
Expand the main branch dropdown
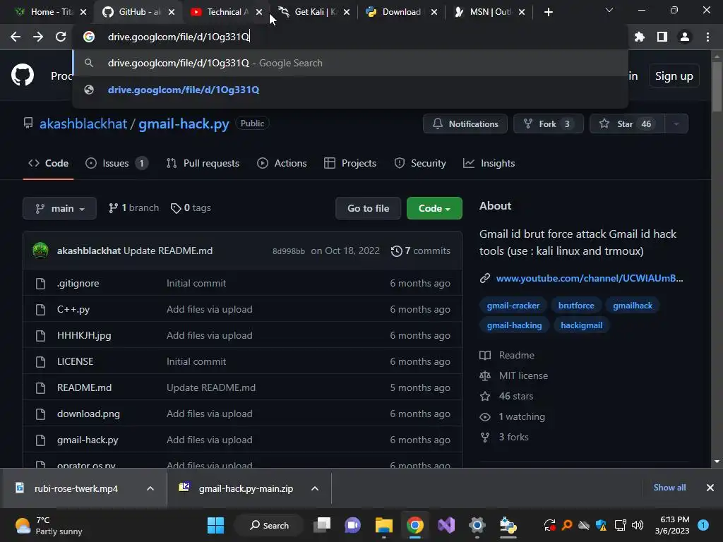coord(59,208)
